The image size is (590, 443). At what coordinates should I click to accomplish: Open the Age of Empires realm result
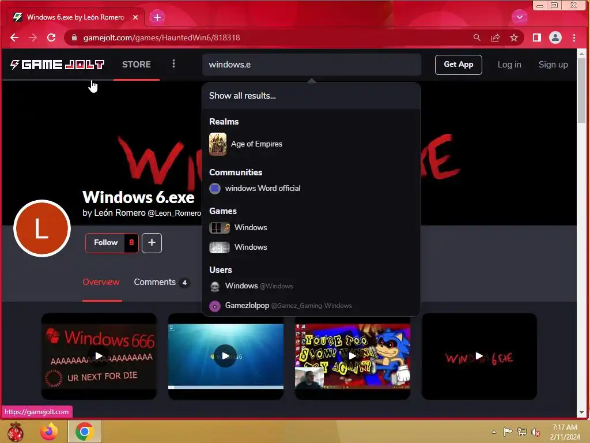point(312,144)
